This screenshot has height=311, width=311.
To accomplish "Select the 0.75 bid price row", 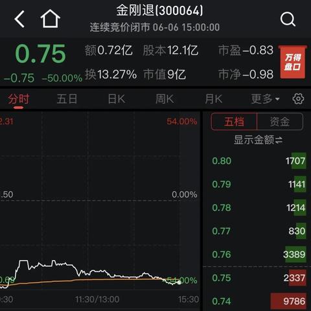I will [x=259, y=278].
